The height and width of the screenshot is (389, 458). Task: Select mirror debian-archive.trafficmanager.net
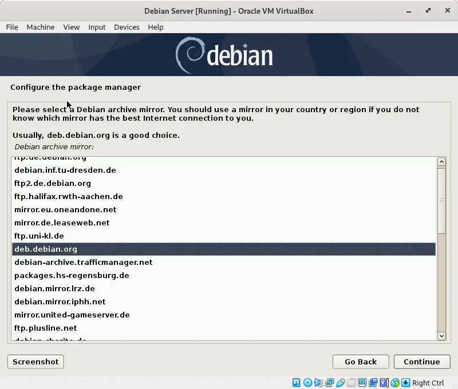coord(224,262)
